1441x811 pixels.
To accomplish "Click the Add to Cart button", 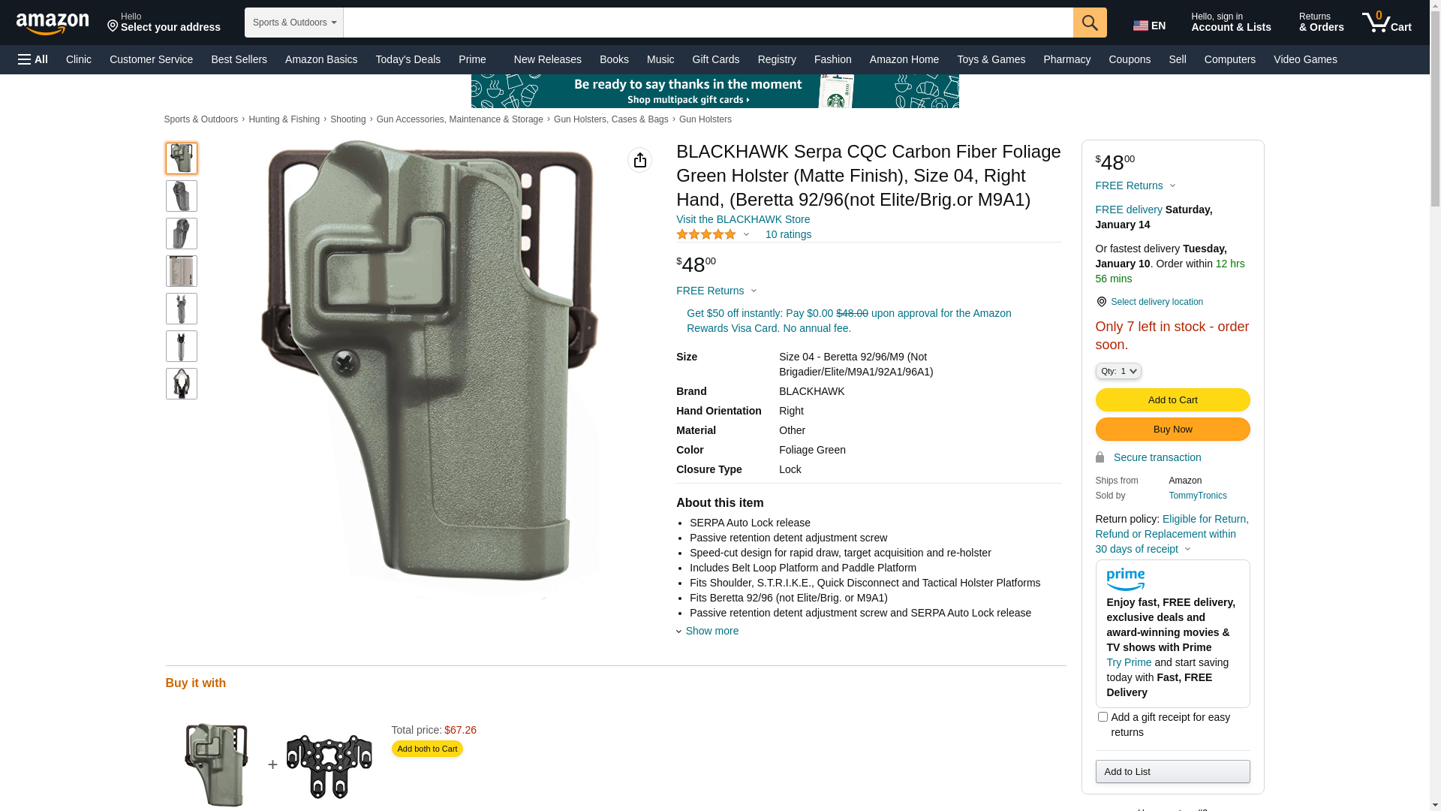I will tap(1172, 400).
